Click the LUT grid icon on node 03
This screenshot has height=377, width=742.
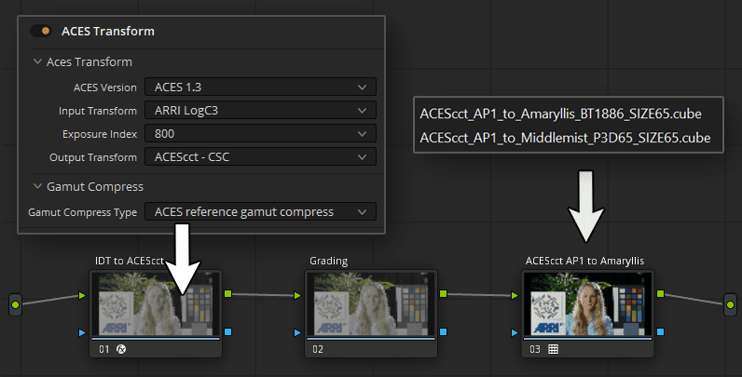tap(553, 349)
